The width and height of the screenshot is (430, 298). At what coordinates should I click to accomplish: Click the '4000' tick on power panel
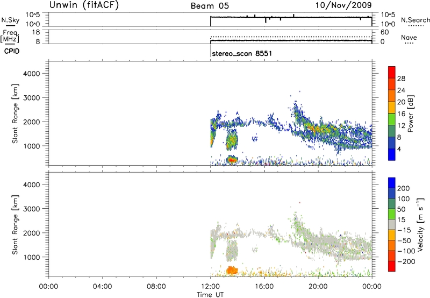(x=32, y=74)
